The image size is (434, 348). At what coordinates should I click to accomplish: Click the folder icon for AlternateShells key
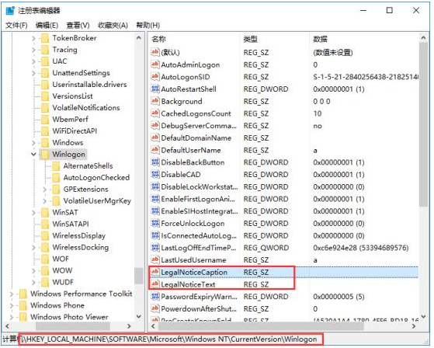[x=56, y=166]
